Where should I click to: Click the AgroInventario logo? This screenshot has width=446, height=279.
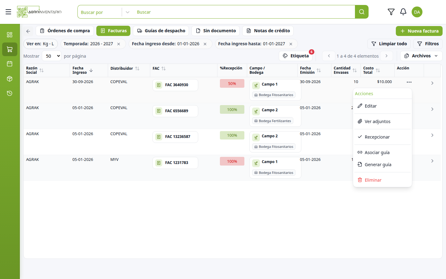39,12
